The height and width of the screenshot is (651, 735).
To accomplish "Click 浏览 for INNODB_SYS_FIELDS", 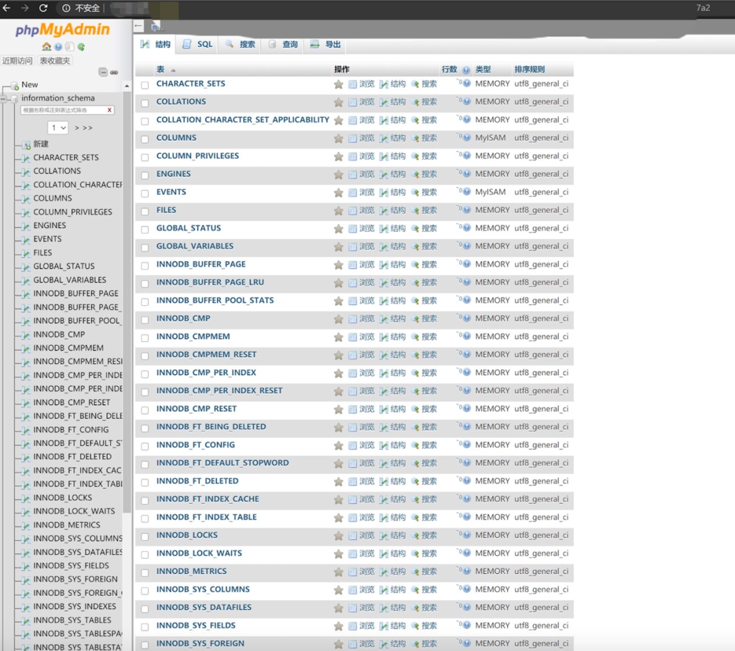I will (361, 626).
